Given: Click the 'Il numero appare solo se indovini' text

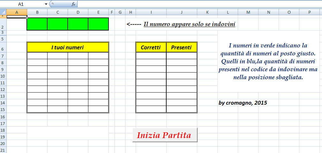Looking at the screenshot, I should coord(189,24).
